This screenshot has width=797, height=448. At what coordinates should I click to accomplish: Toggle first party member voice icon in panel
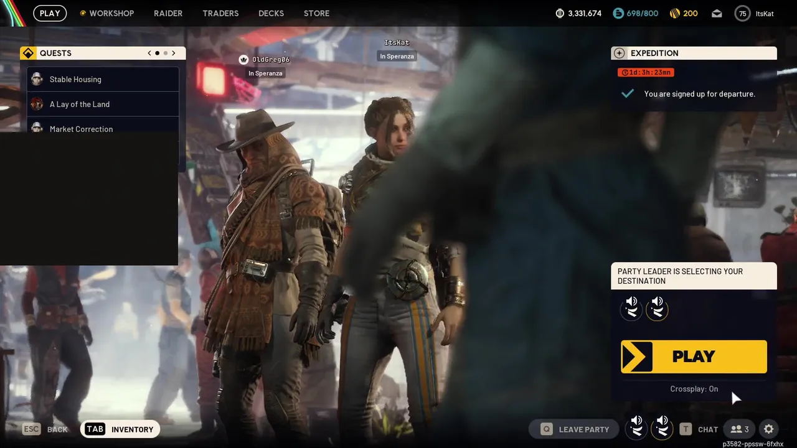pyautogui.click(x=631, y=308)
